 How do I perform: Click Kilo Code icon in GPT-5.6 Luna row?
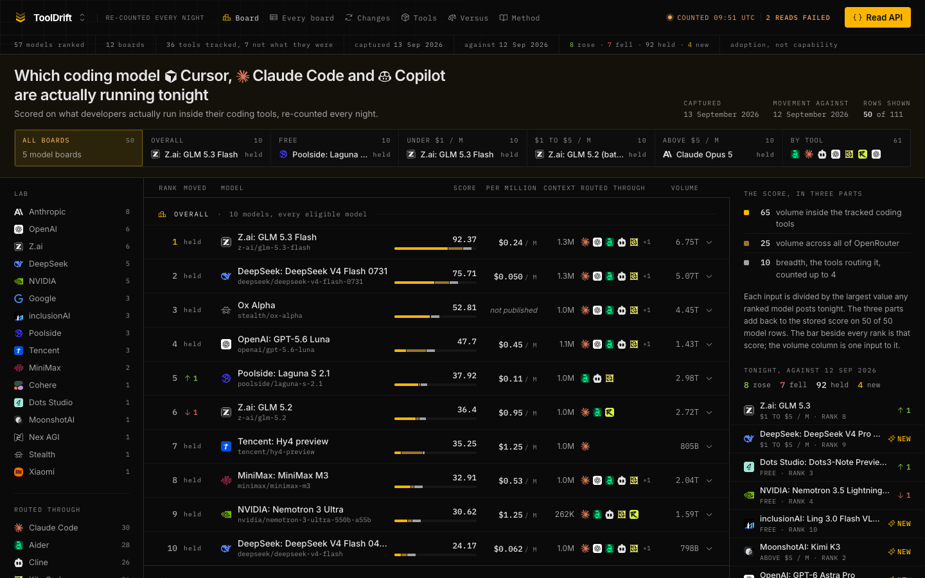634,344
